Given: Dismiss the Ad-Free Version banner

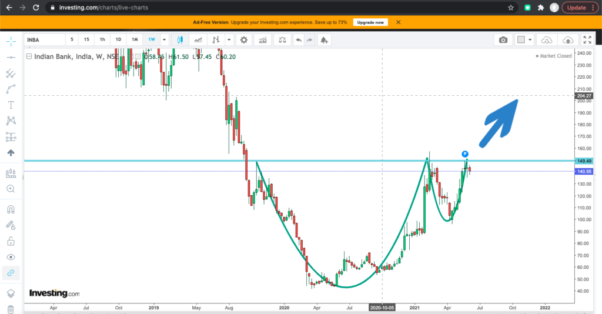Looking at the screenshot, I should [x=399, y=22].
